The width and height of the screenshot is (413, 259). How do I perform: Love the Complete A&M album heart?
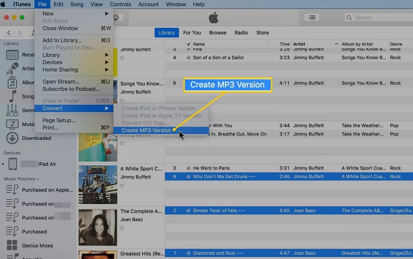(122, 229)
